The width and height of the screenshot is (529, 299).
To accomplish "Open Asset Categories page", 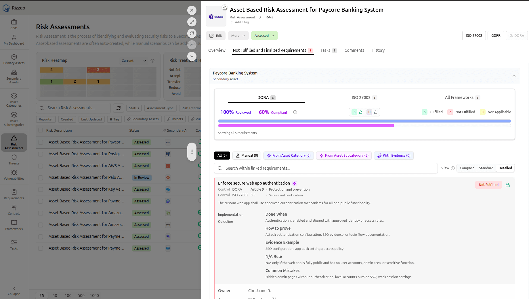I will (x=14, y=100).
